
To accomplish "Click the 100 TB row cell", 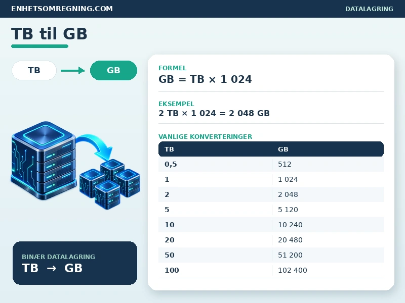I will click(x=172, y=270).
